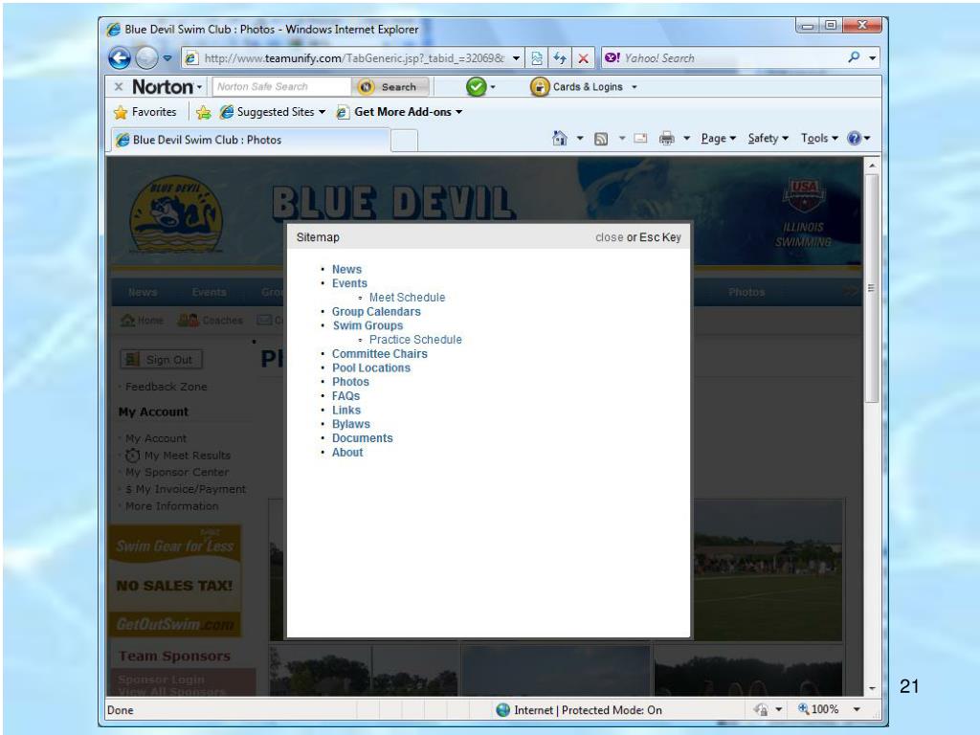Click the RSS Feeds icon
Viewport: 980px width, 735px height.
coord(601,139)
